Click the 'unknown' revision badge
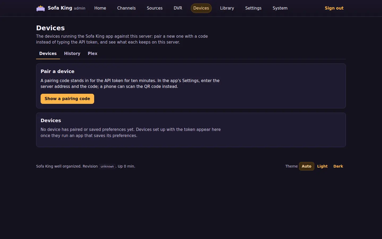Viewport: 382px width, 239px height. click(x=107, y=167)
